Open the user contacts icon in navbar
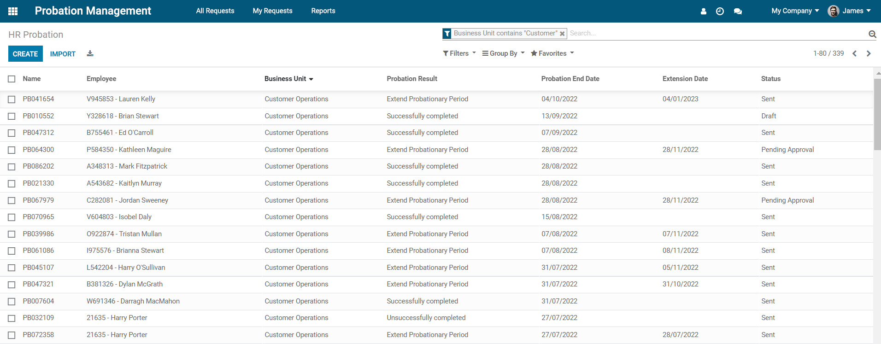This screenshot has height=344, width=881. point(703,11)
